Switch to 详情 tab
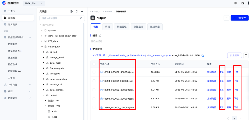 tap(107, 27)
